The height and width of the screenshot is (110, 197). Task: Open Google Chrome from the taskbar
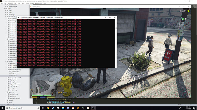pyautogui.click(x=48, y=108)
